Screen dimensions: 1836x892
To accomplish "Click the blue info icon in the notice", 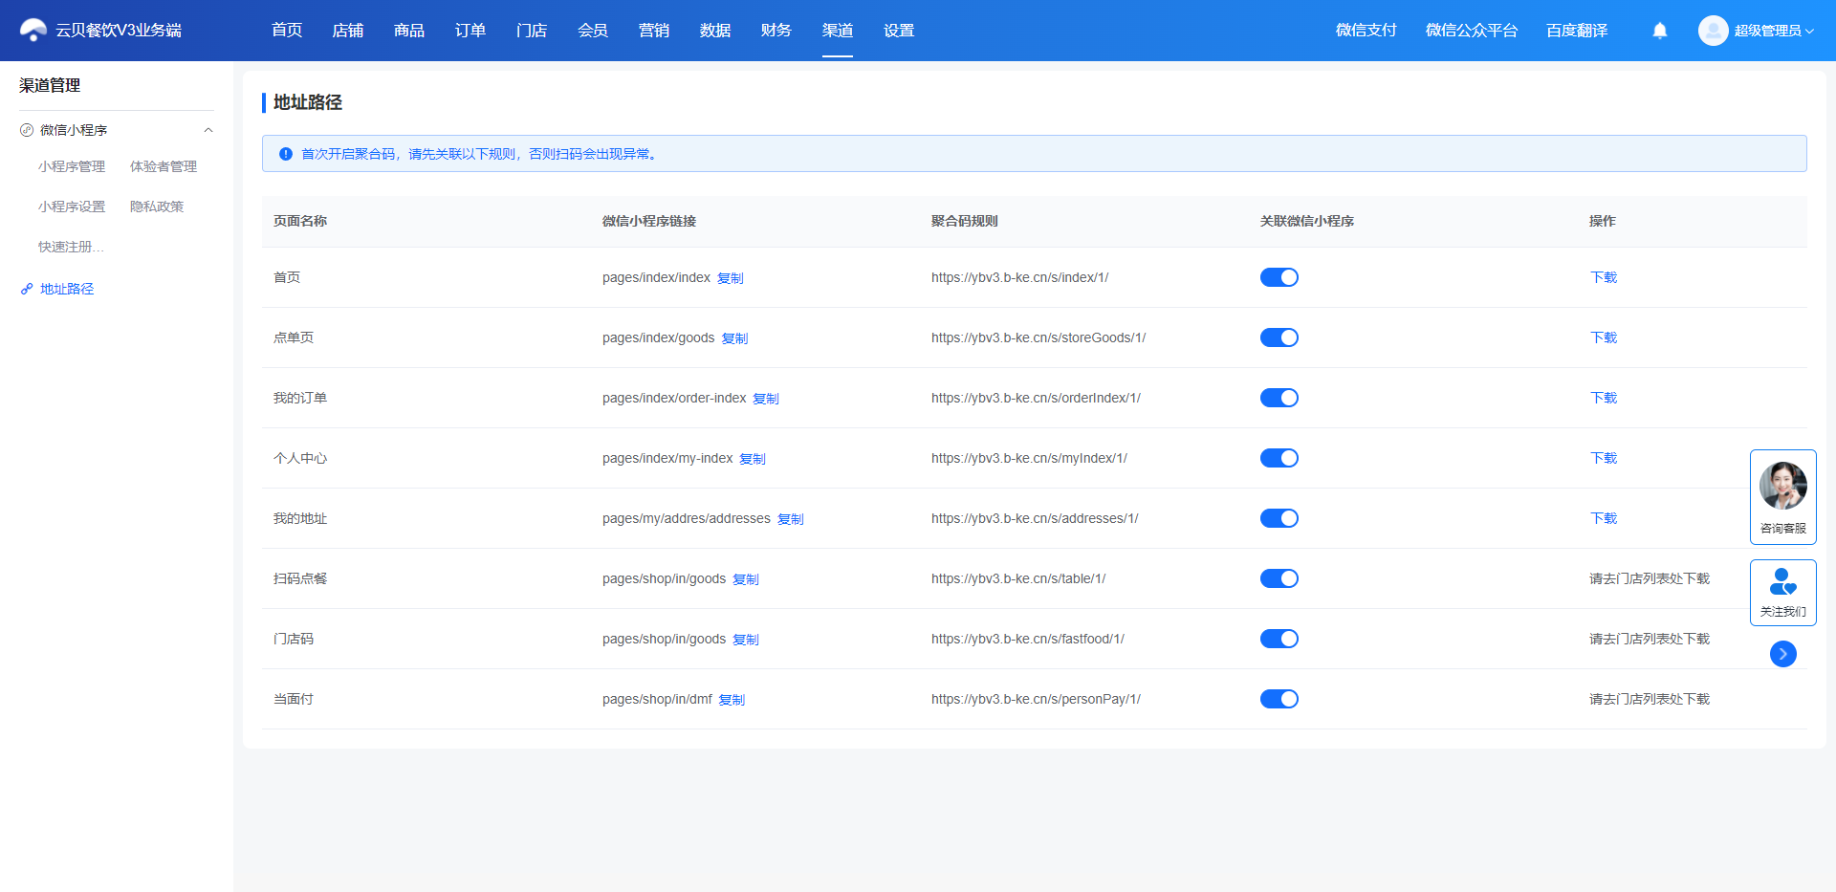I will 285,154.
